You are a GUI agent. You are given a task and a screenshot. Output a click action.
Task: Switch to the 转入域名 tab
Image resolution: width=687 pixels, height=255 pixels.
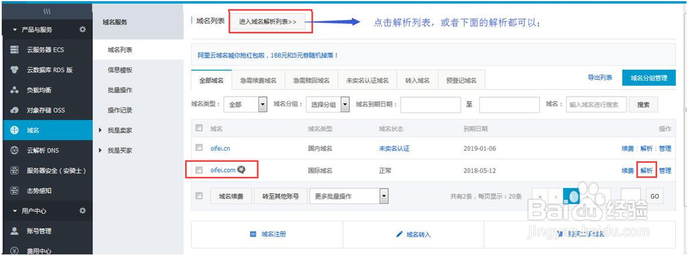[418, 80]
